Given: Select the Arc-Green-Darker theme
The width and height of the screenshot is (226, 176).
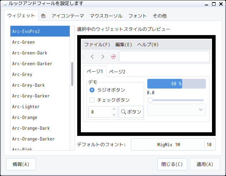Looking at the screenshot, I should 40,64.
